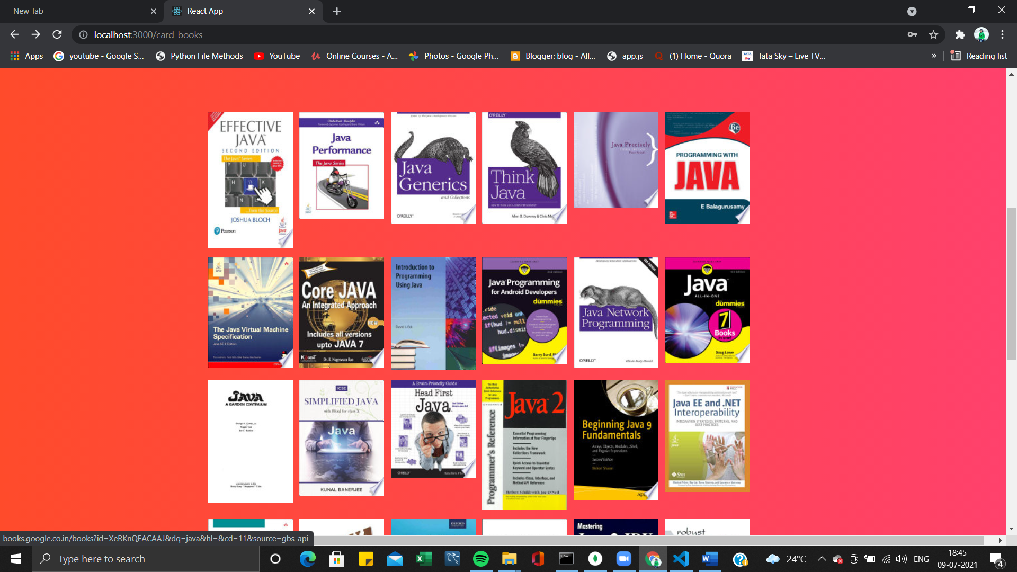Open File Explorer from the taskbar
This screenshot has width=1017, height=572.
tap(509, 559)
